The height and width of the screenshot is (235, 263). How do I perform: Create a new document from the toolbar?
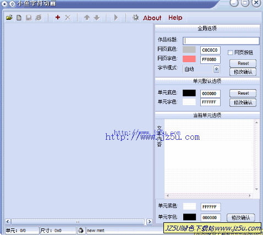(x=19, y=18)
